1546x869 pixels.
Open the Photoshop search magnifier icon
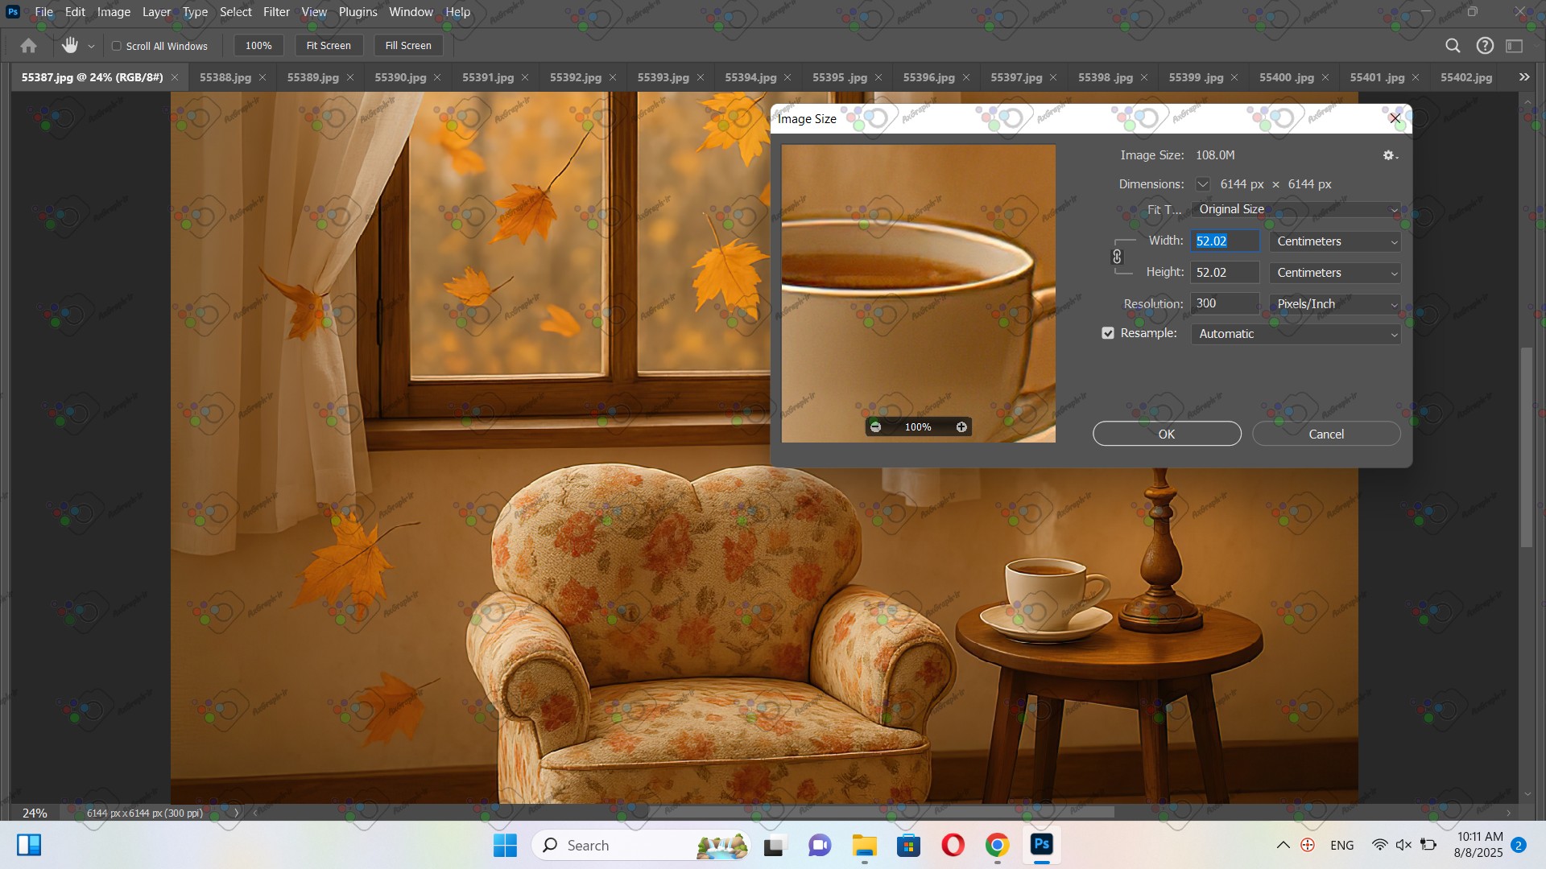[x=1453, y=46]
